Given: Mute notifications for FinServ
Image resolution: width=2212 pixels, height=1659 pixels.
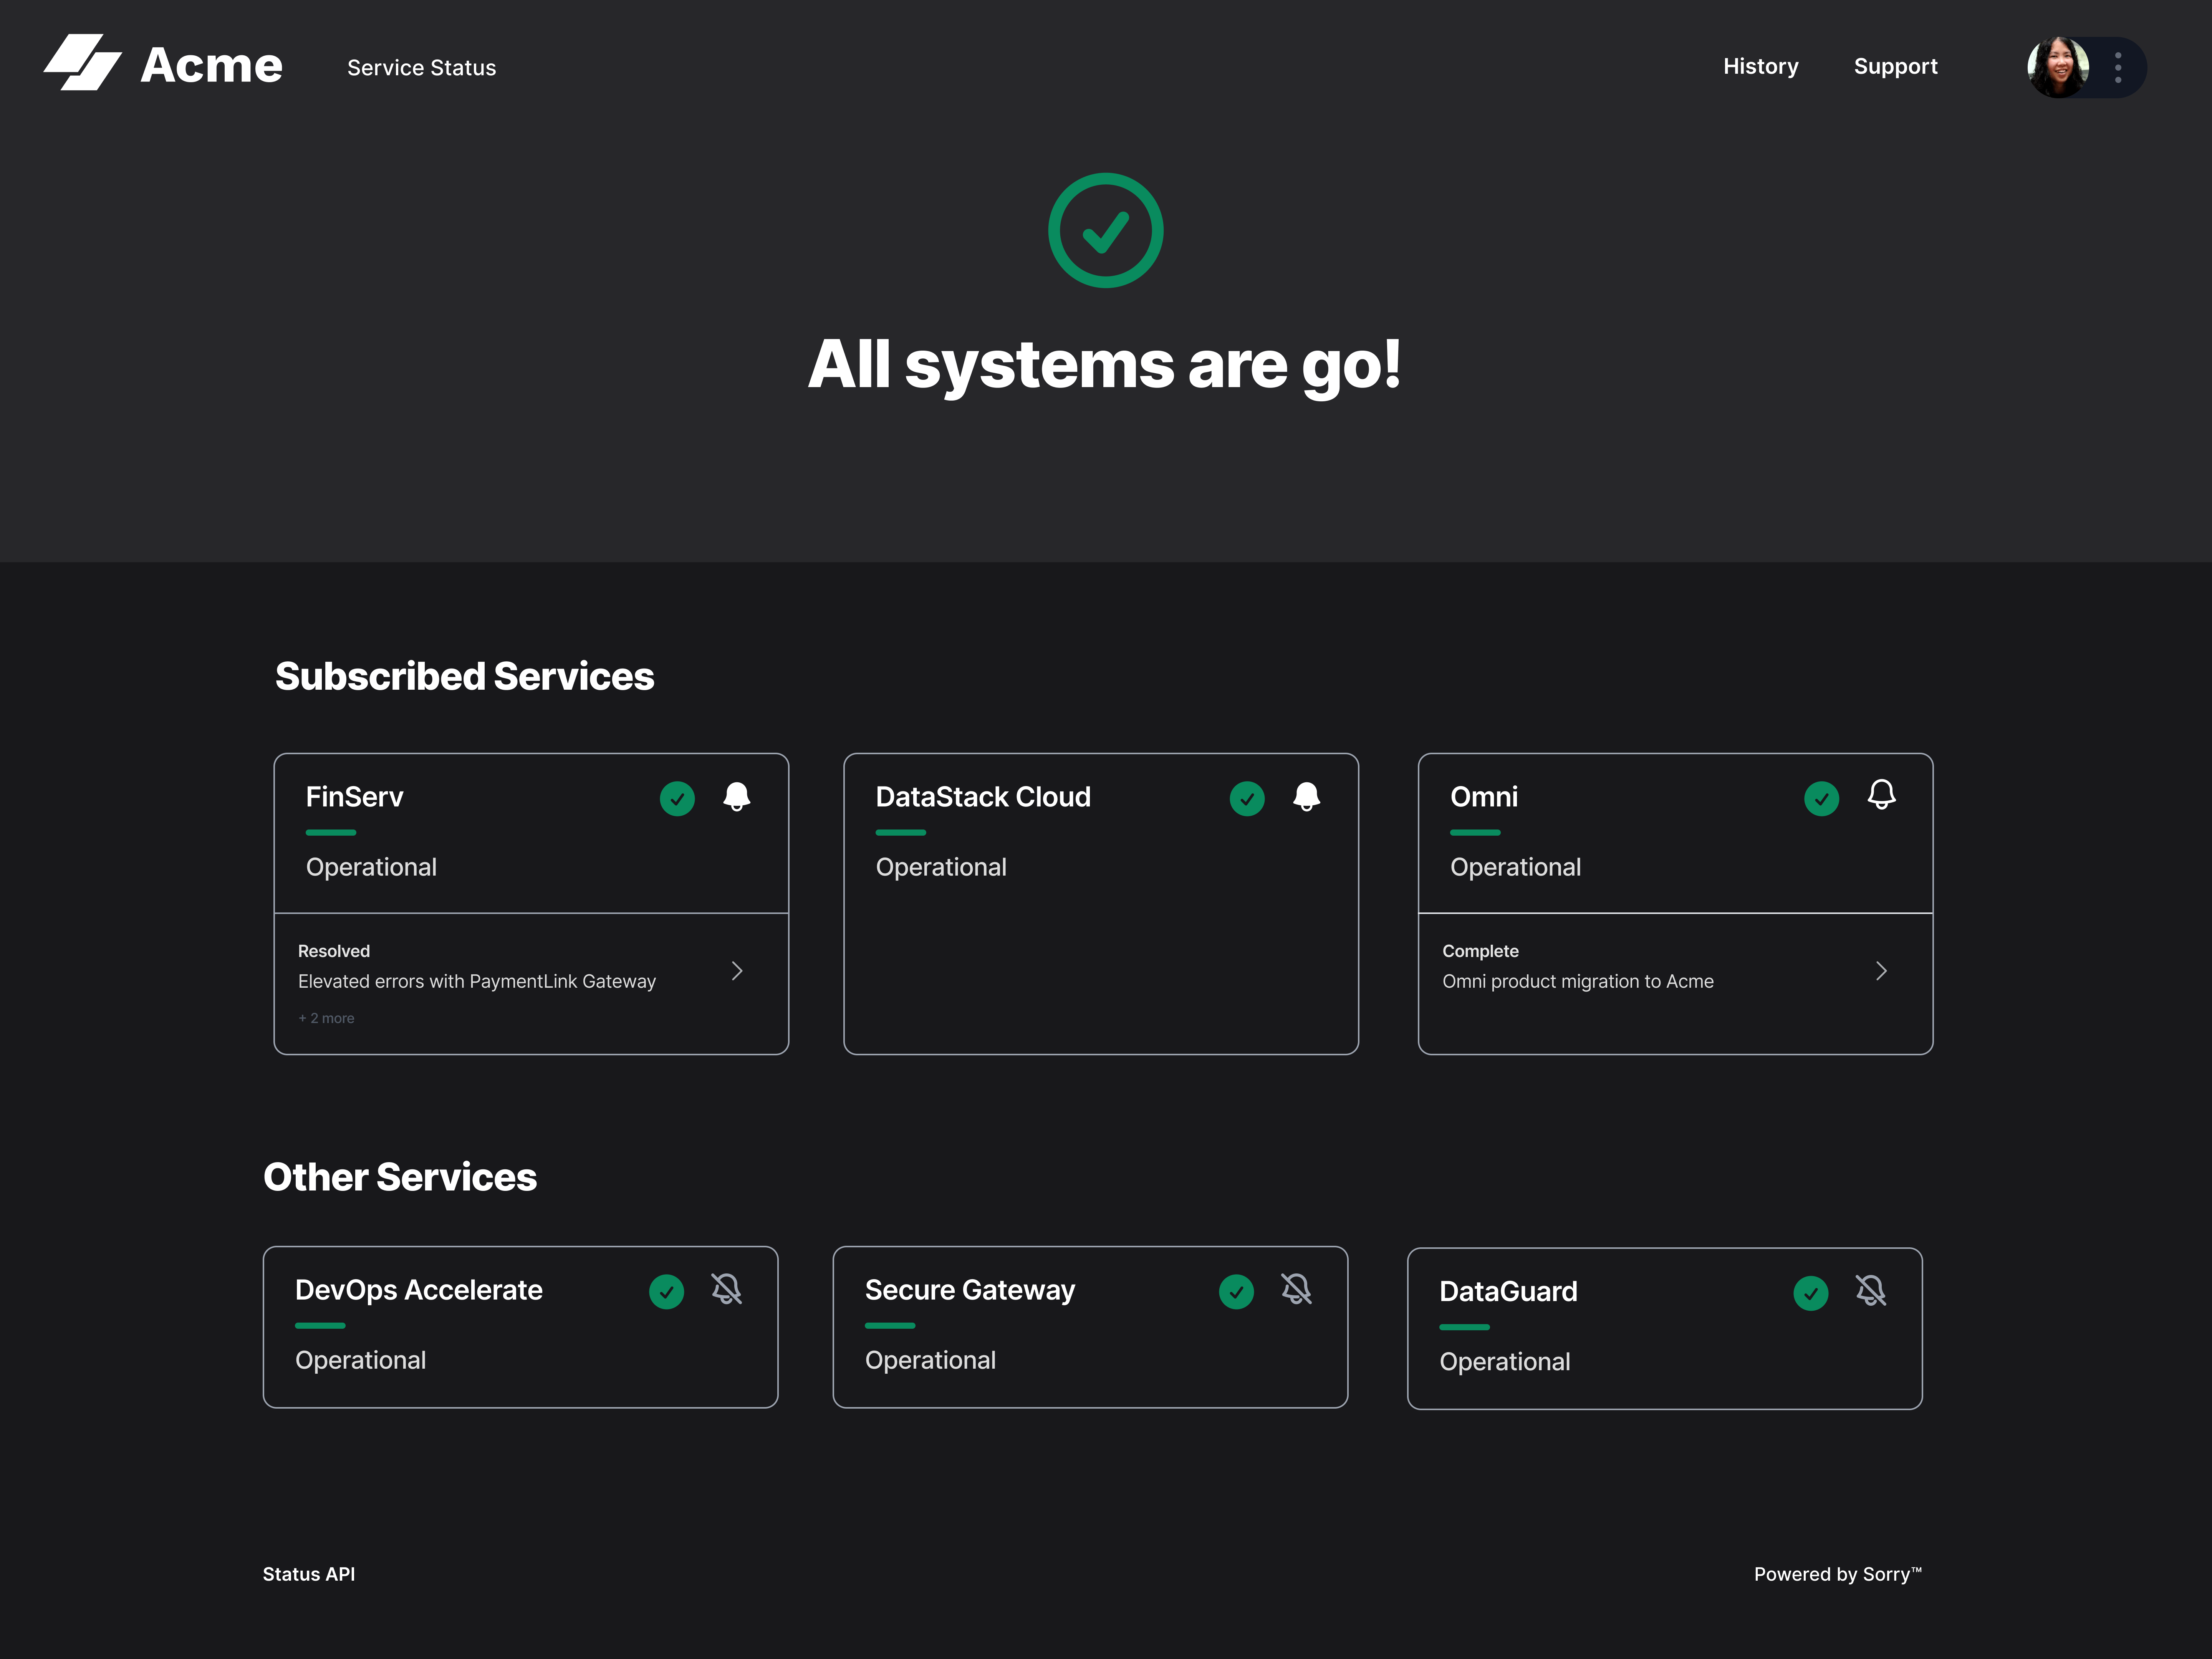Looking at the screenshot, I should click(x=737, y=797).
